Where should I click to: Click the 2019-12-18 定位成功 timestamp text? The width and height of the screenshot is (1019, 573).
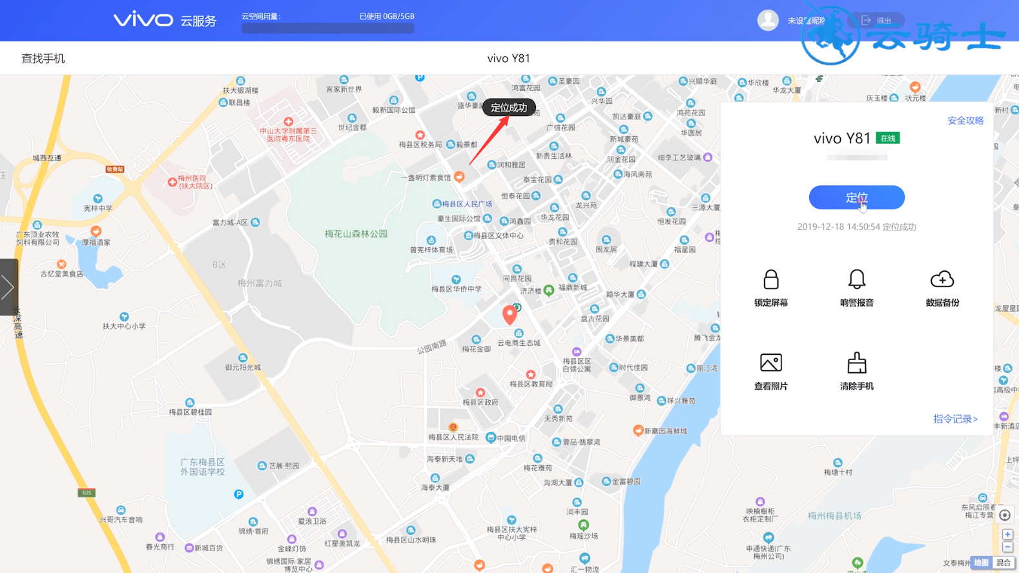[856, 227]
